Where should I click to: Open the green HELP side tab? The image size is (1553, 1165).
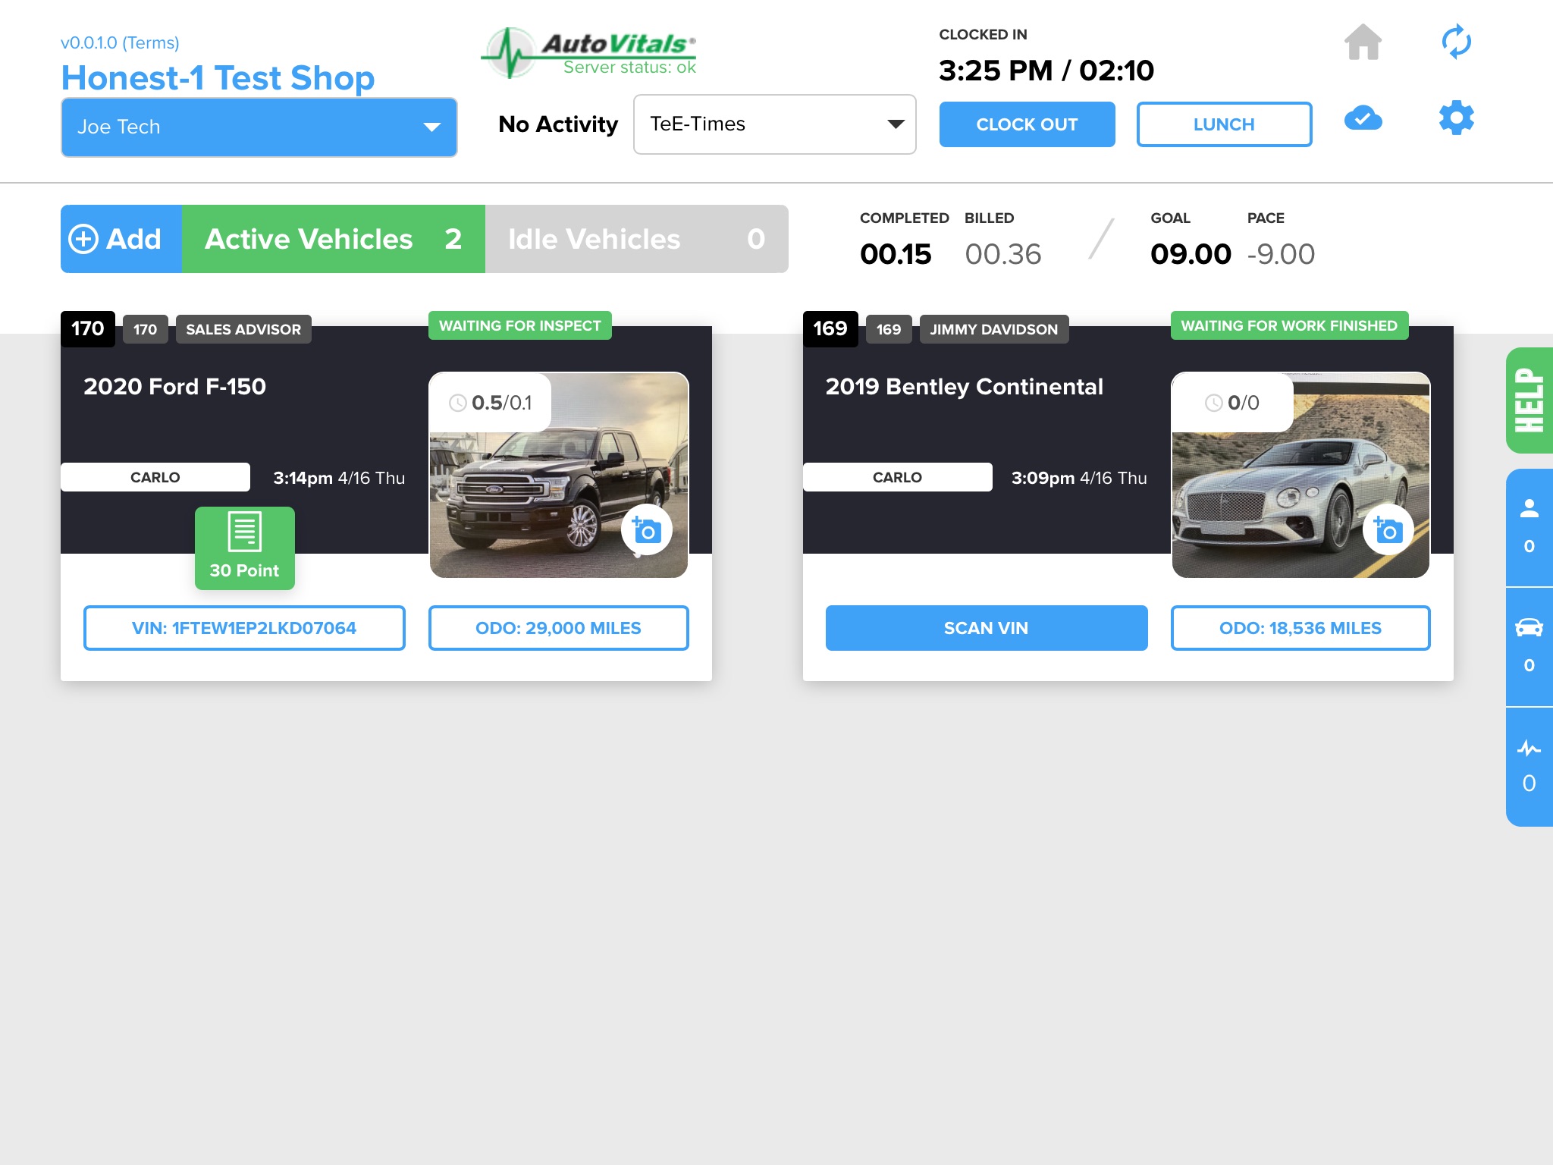[1529, 400]
